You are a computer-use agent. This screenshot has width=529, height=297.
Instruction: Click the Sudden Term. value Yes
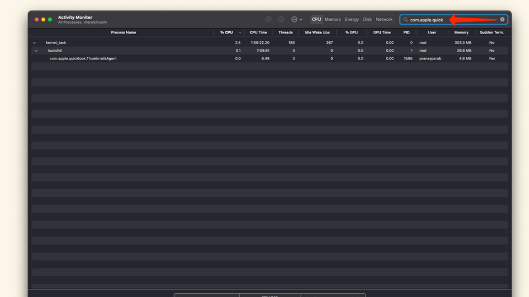(x=492, y=59)
